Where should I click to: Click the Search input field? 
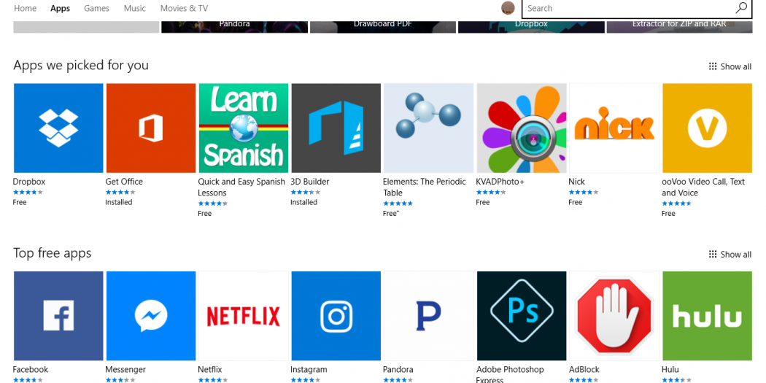[x=637, y=8]
